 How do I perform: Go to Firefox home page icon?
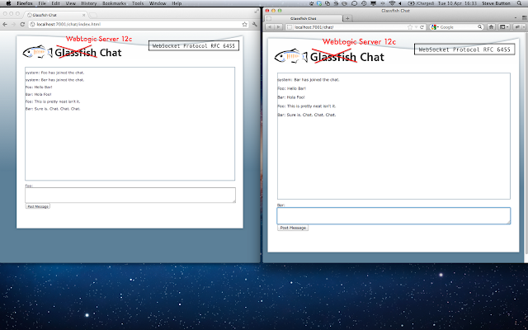(x=492, y=27)
